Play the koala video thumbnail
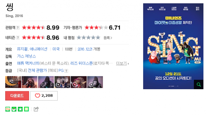The width and height of the screenshot is (207, 116). click(x=62, y=82)
